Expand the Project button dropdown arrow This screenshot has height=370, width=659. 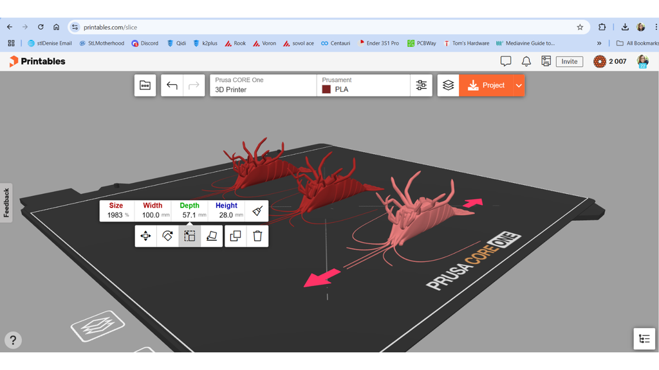519,85
